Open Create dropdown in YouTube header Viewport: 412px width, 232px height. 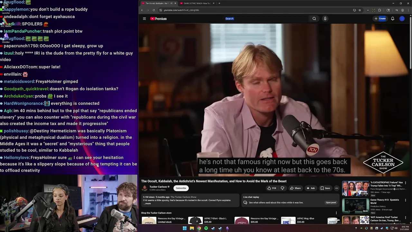click(380, 19)
